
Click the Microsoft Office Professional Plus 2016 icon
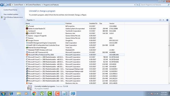pos(27,55)
